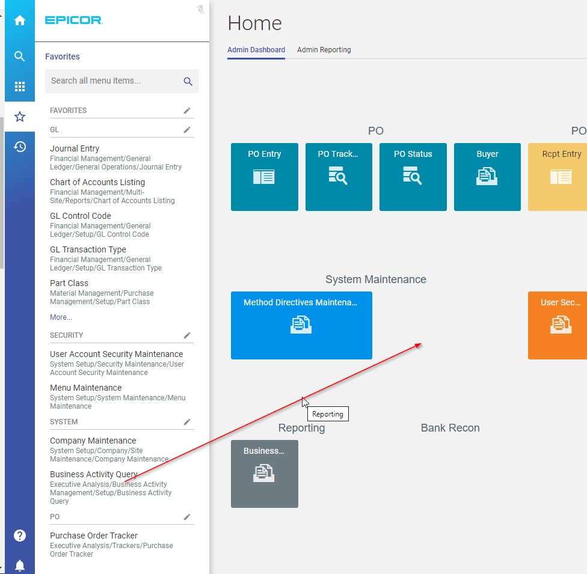Expand more GL favorites with More...
587x574 pixels.
point(60,317)
